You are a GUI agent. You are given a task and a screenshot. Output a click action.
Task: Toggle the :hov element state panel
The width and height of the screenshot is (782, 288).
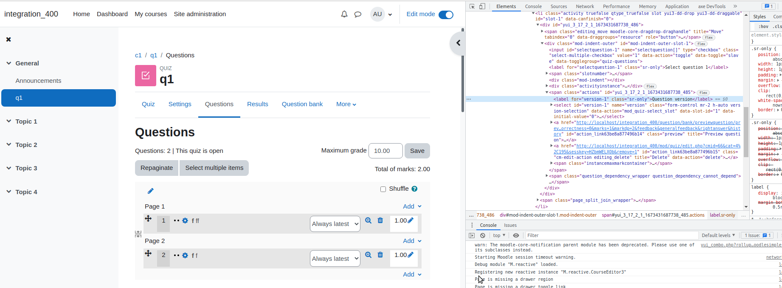pyautogui.click(x=763, y=26)
